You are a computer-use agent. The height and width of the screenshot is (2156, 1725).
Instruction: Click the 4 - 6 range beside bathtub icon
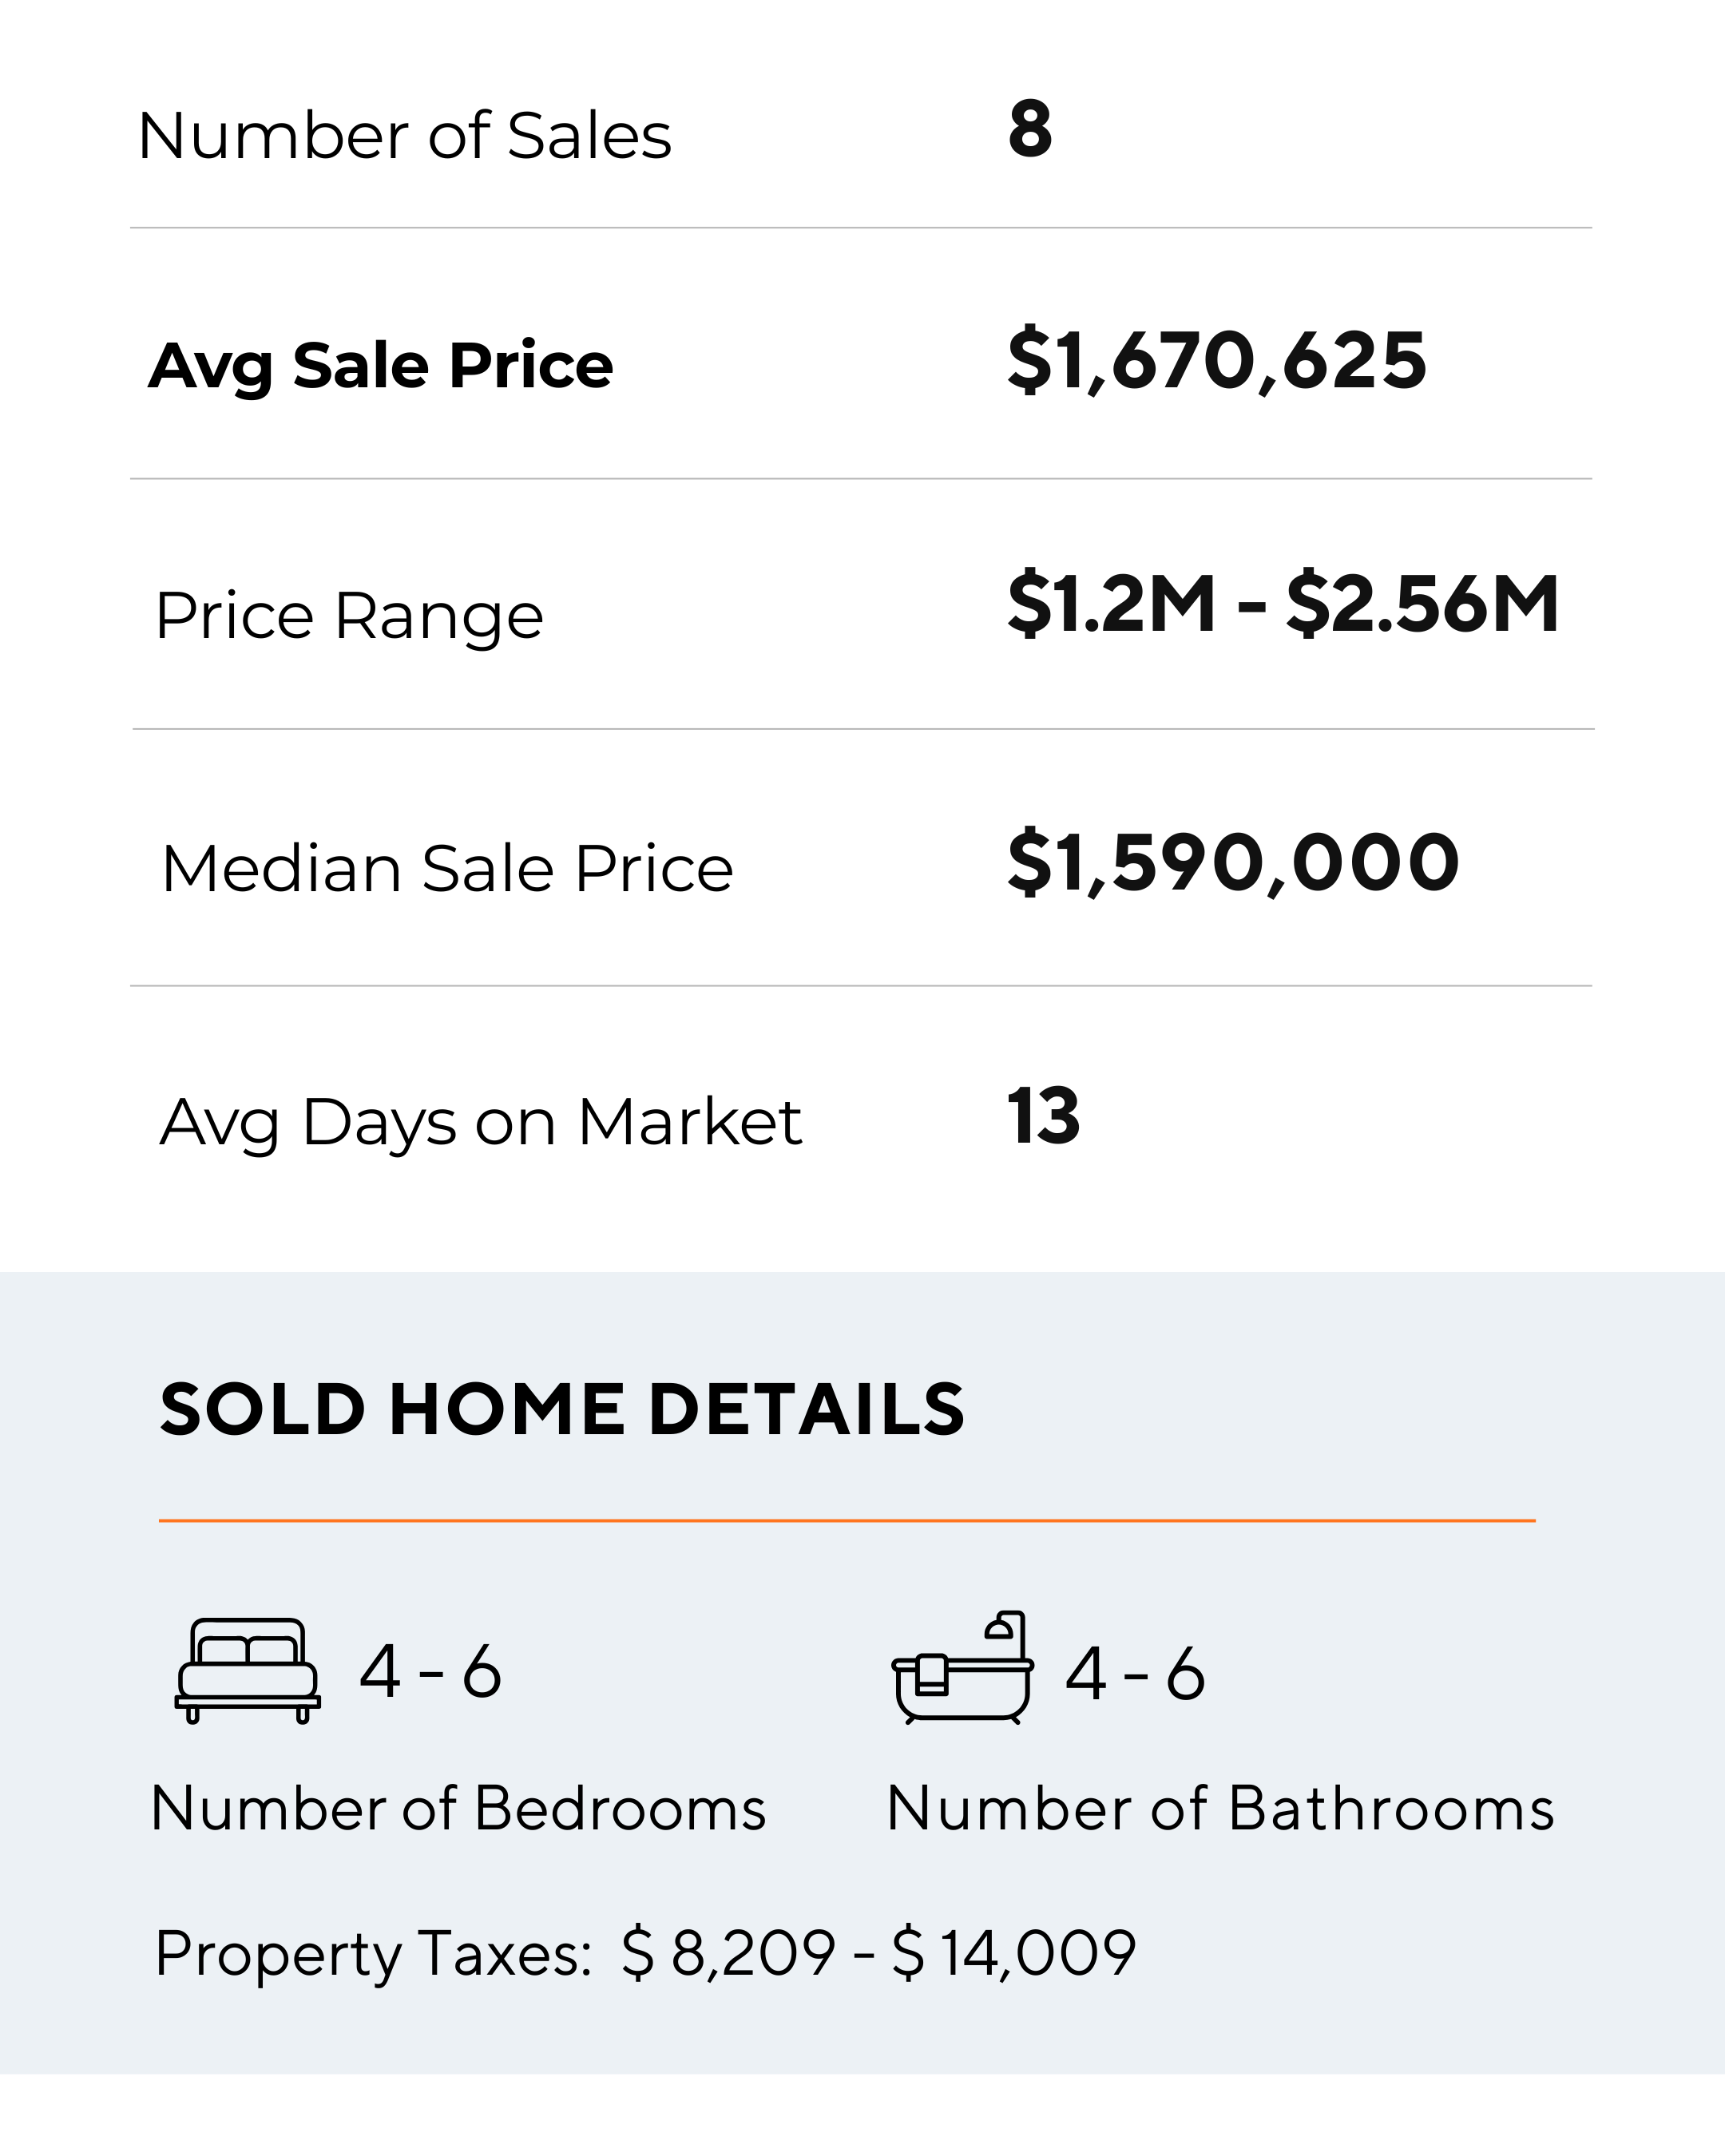(x=1135, y=1673)
